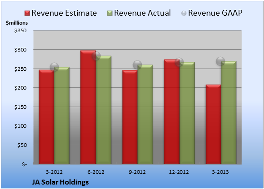Select the red estimate bar for 9-2012
The image size is (264, 189).
click(x=130, y=117)
